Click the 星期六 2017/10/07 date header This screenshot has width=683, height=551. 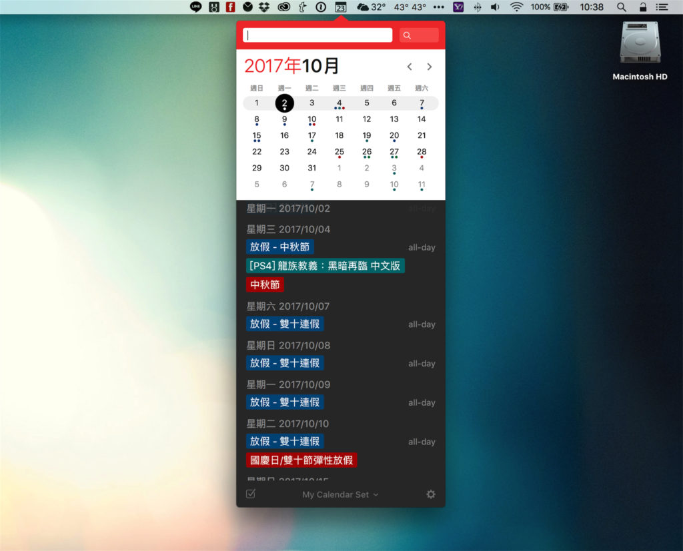point(288,306)
